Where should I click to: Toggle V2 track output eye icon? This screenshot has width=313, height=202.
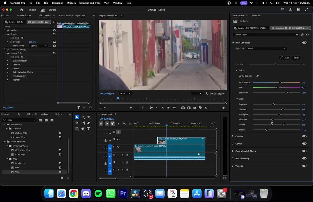(118, 139)
